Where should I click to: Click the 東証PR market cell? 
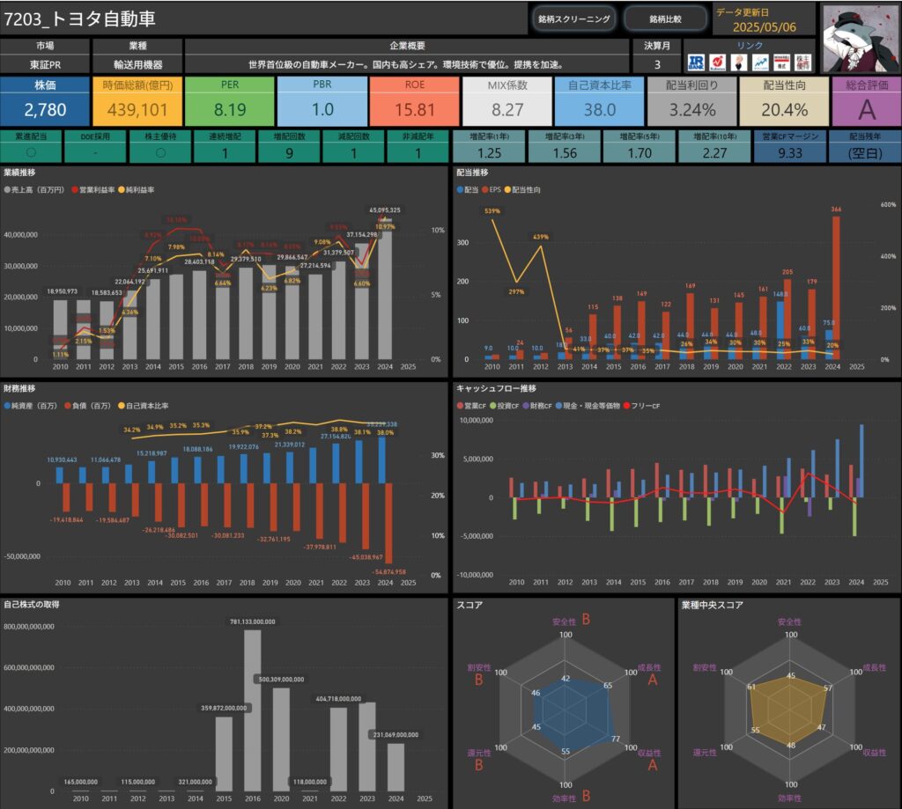(45, 65)
